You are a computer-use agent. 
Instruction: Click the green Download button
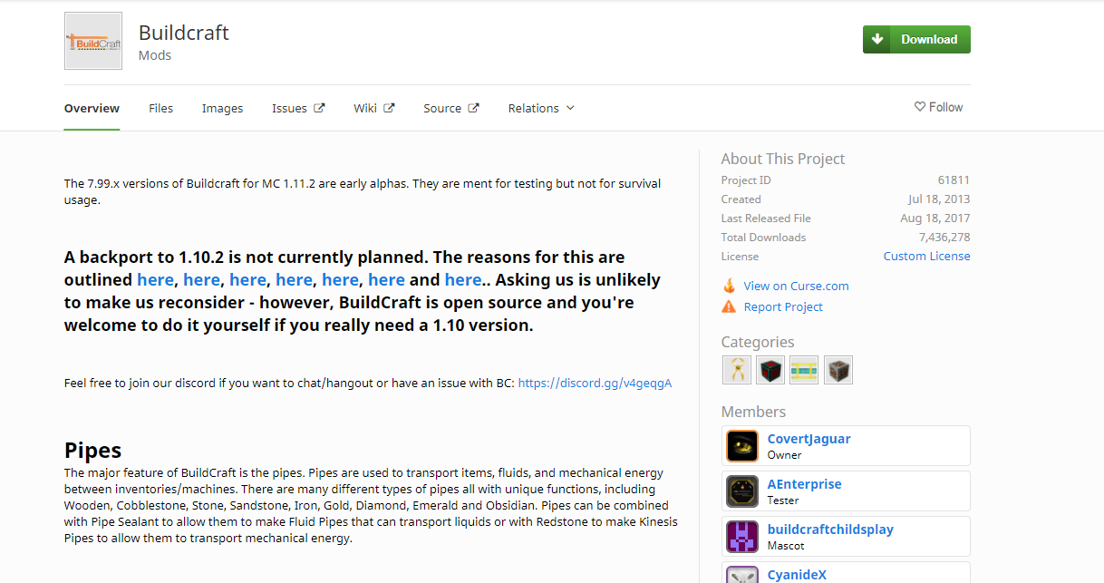[x=916, y=39]
